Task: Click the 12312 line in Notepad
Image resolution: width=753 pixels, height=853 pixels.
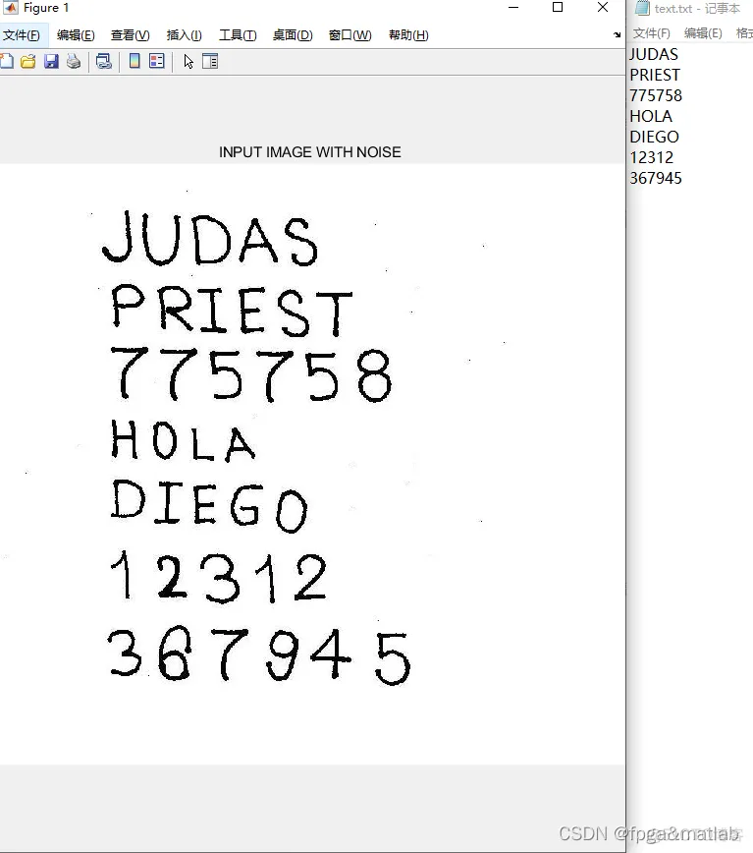Action: tap(652, 158)
